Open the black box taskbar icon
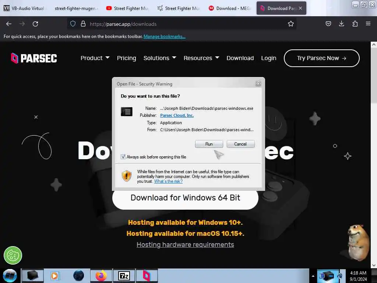377x283 pixels. (33, 276)
